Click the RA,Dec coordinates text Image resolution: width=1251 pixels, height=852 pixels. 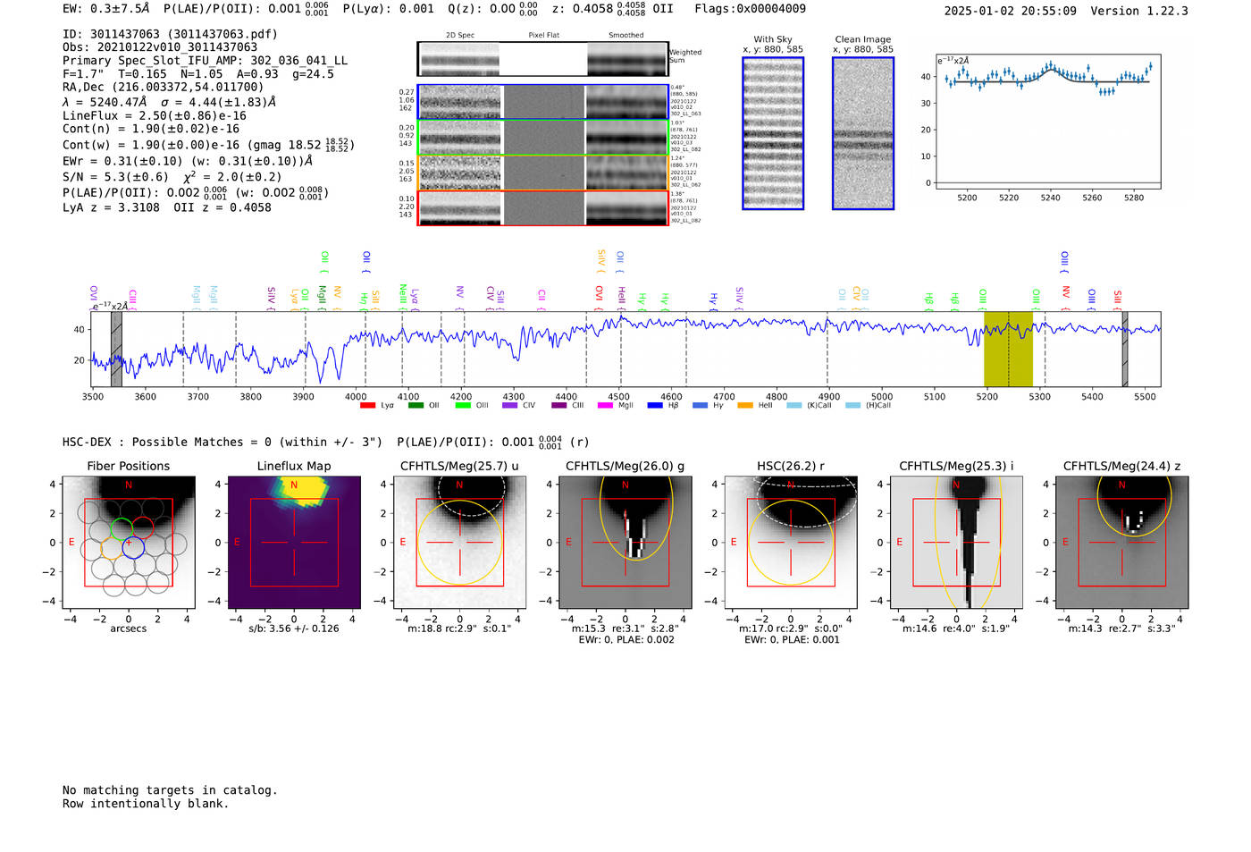tap(163, 88)
